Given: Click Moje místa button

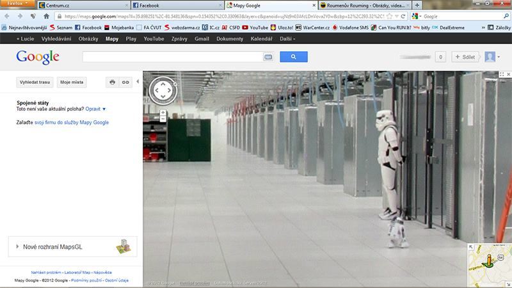Looking at the screenshot, I should point(72,83).
